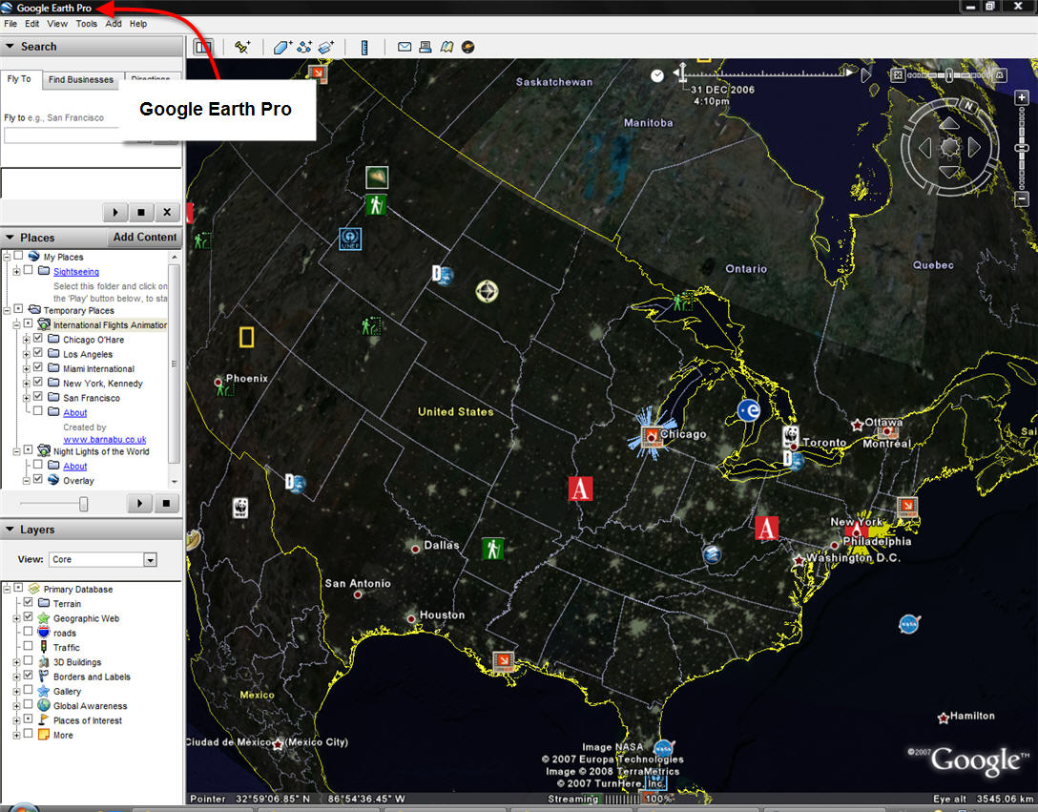Screen dimensions: 1038x812
Task: Uncheck San Francisco checkbox
Action: point(38,397)
